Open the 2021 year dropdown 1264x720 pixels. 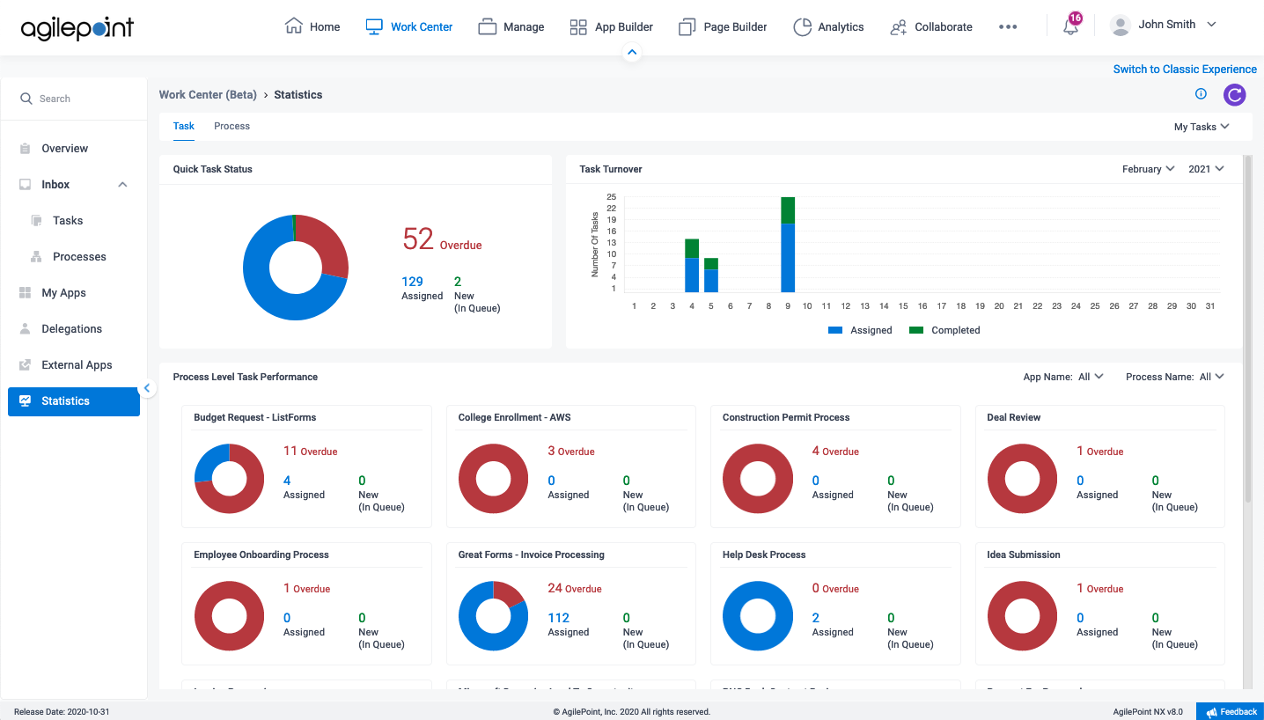1206,169
